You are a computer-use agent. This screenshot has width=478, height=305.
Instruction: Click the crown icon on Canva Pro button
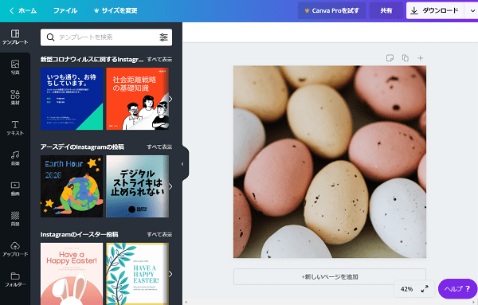[307, 10]
